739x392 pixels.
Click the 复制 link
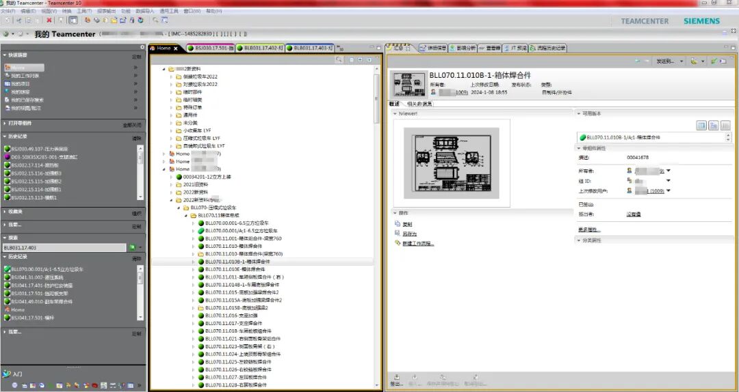[x=407, y=225]
